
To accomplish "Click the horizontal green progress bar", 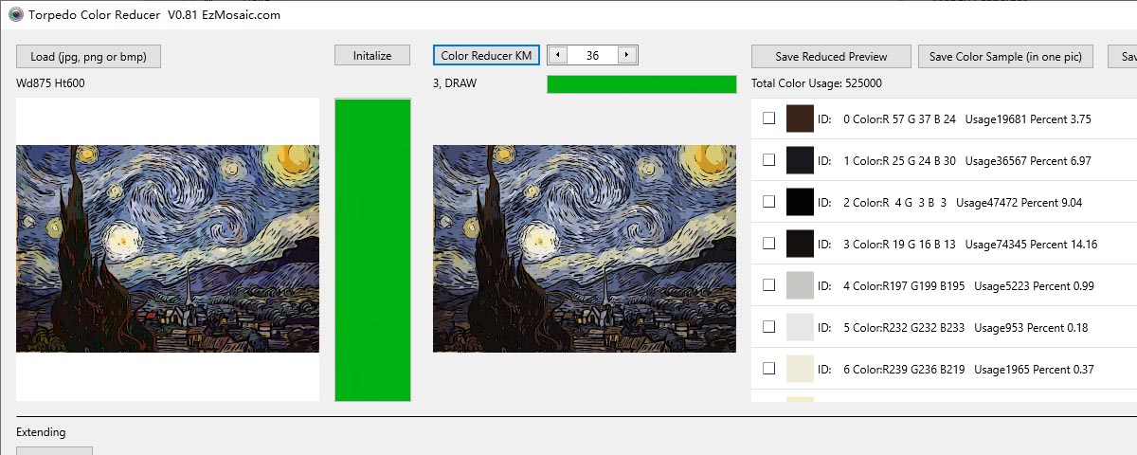I will [641, 83].
